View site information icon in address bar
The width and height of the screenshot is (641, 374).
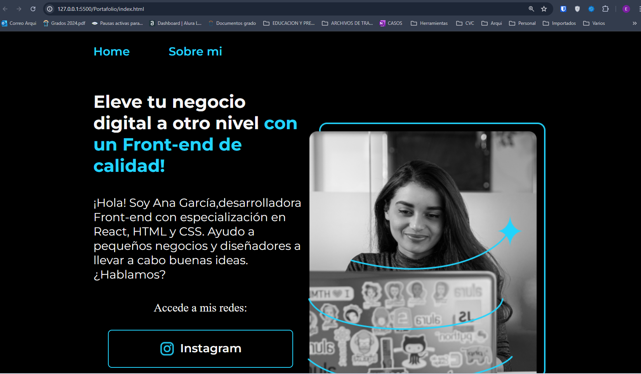click(x=50, y=9)
